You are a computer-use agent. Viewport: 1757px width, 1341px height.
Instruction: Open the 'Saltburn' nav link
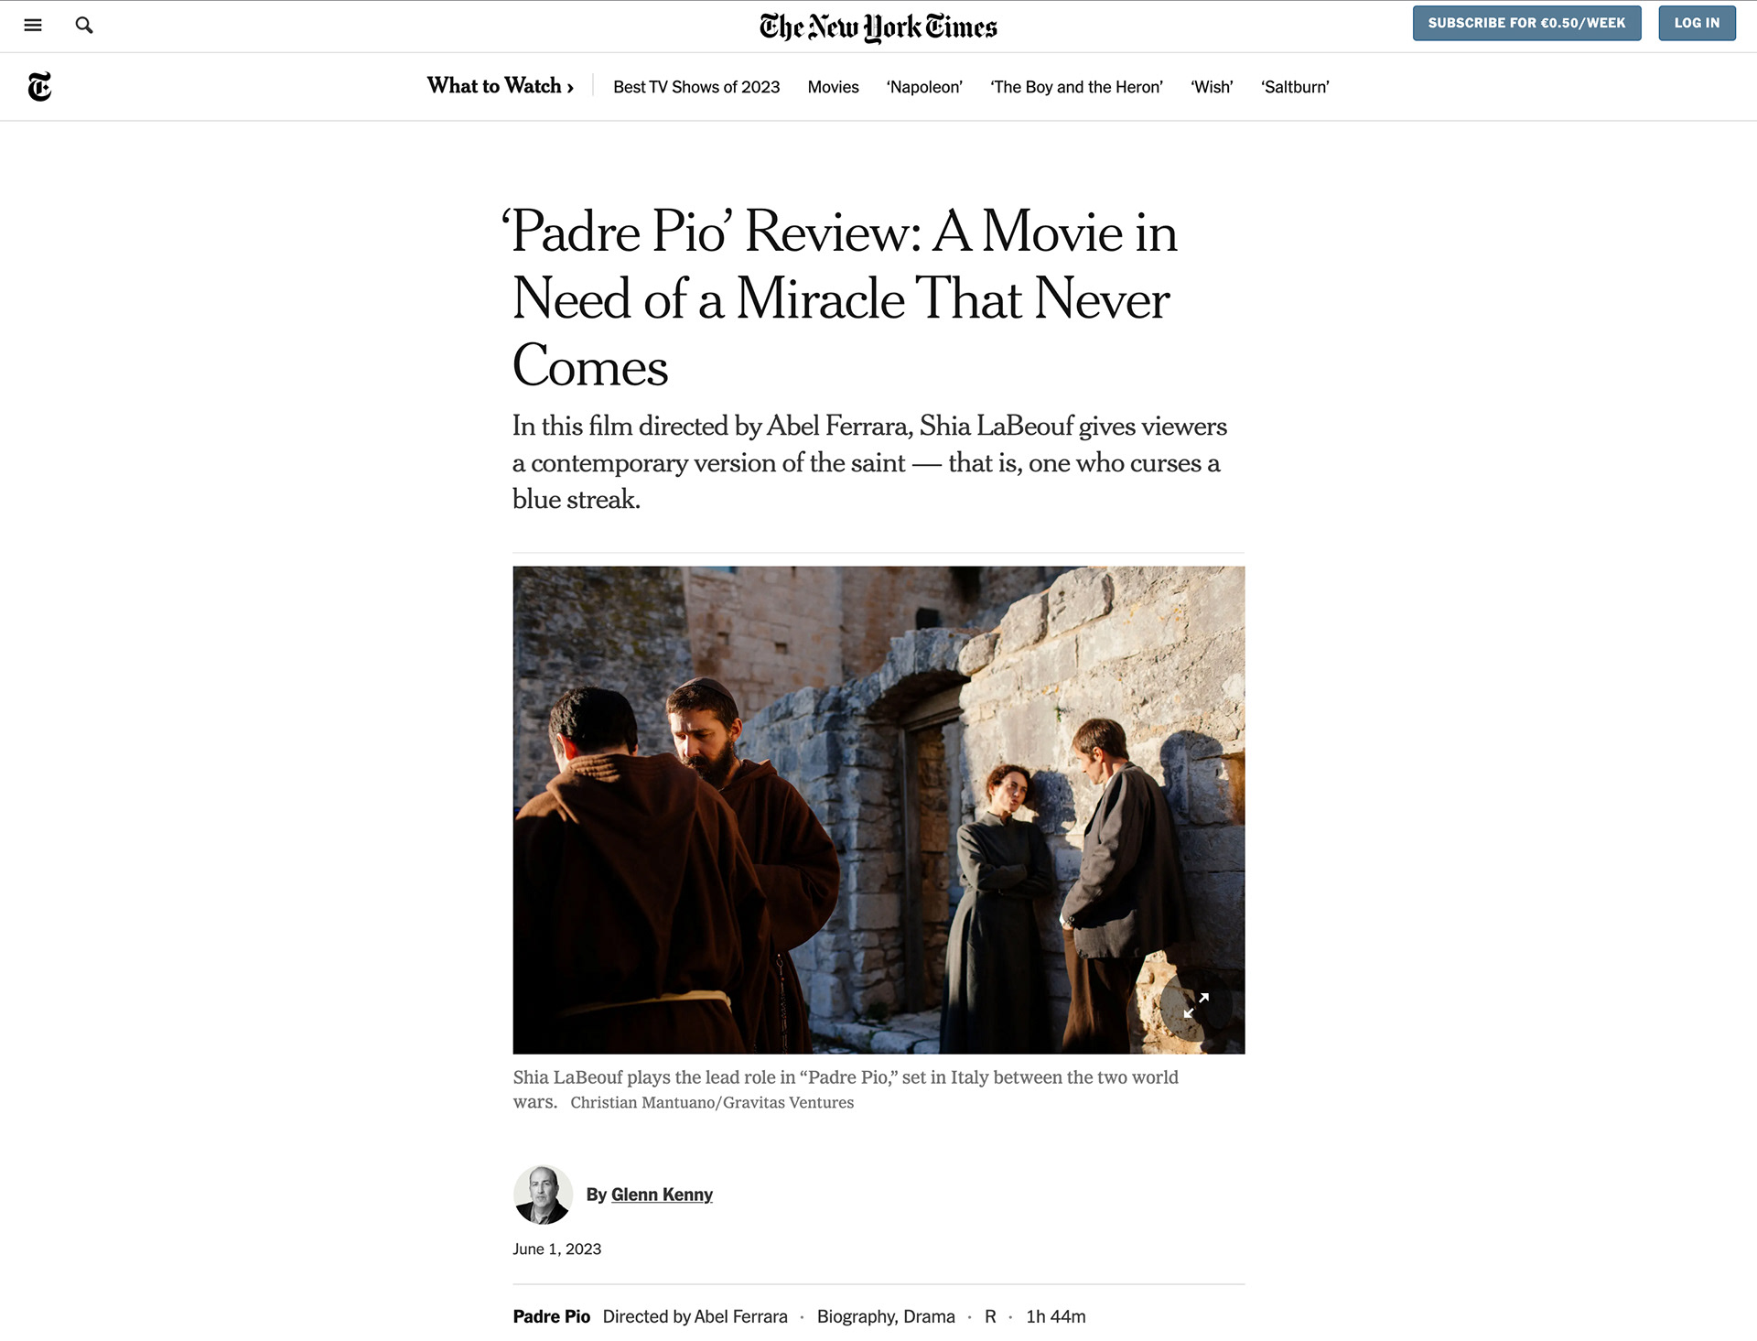(x=1295, y=87)
